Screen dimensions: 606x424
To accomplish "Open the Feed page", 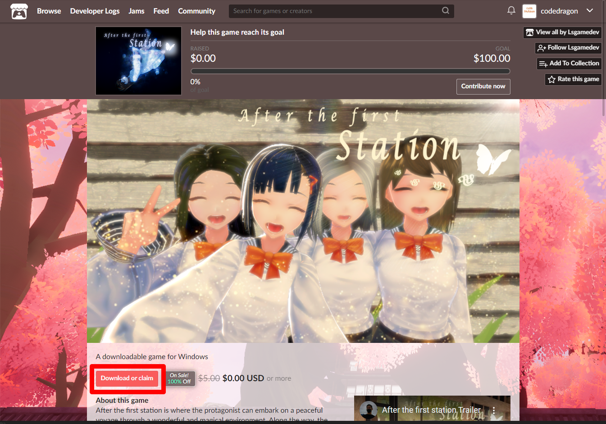I will pyautogui.click(x=161, y=11).
